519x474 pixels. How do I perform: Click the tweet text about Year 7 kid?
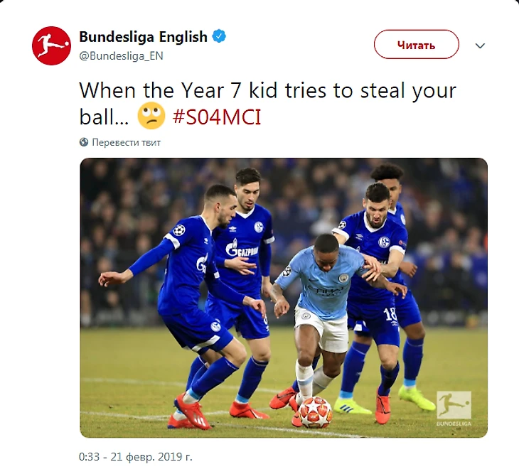pos(267,103)
